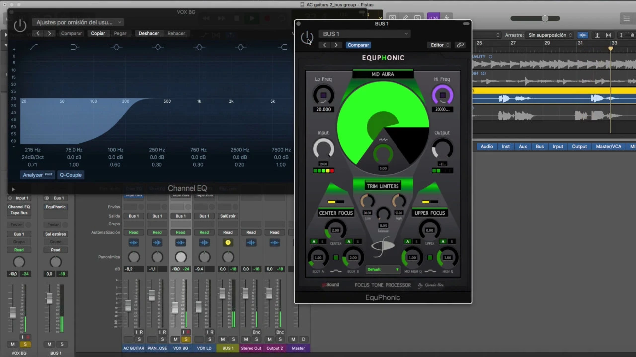Select A mode left of CENTER label
This screenshot has height=357, width=636.
[x=314, y=242]
